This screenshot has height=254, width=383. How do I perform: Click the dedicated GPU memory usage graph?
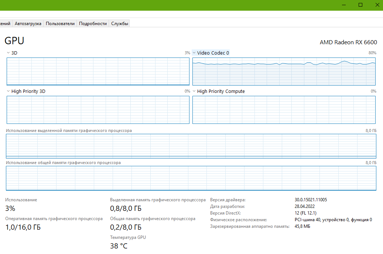tap(191, 146)
